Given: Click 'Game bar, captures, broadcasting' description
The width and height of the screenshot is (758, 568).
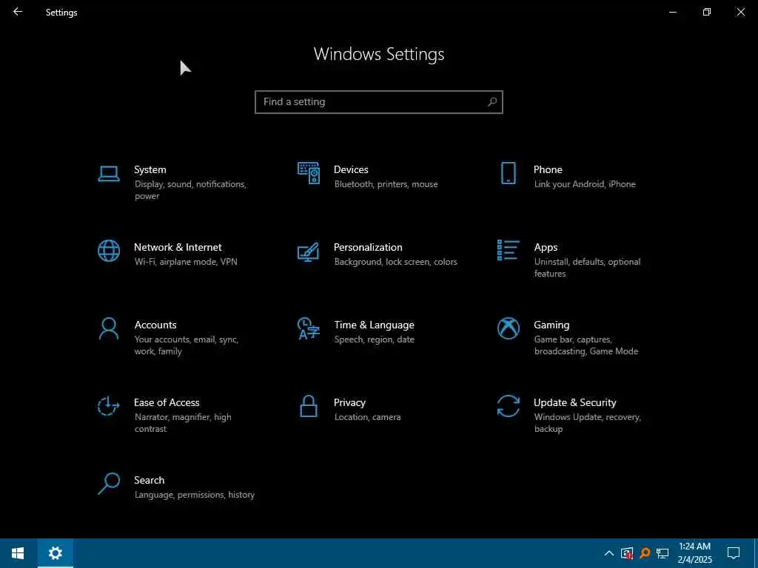Looking at the screenshot, I should click(586, 345).
